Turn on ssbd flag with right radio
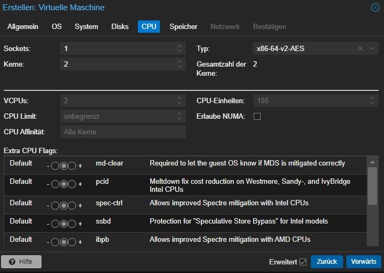Image resolution: width=384 pixels, height=273 pixels. coord(73,222)
